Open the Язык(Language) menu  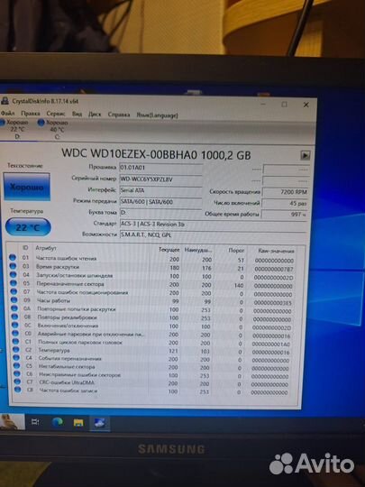[x=157, y=115]
